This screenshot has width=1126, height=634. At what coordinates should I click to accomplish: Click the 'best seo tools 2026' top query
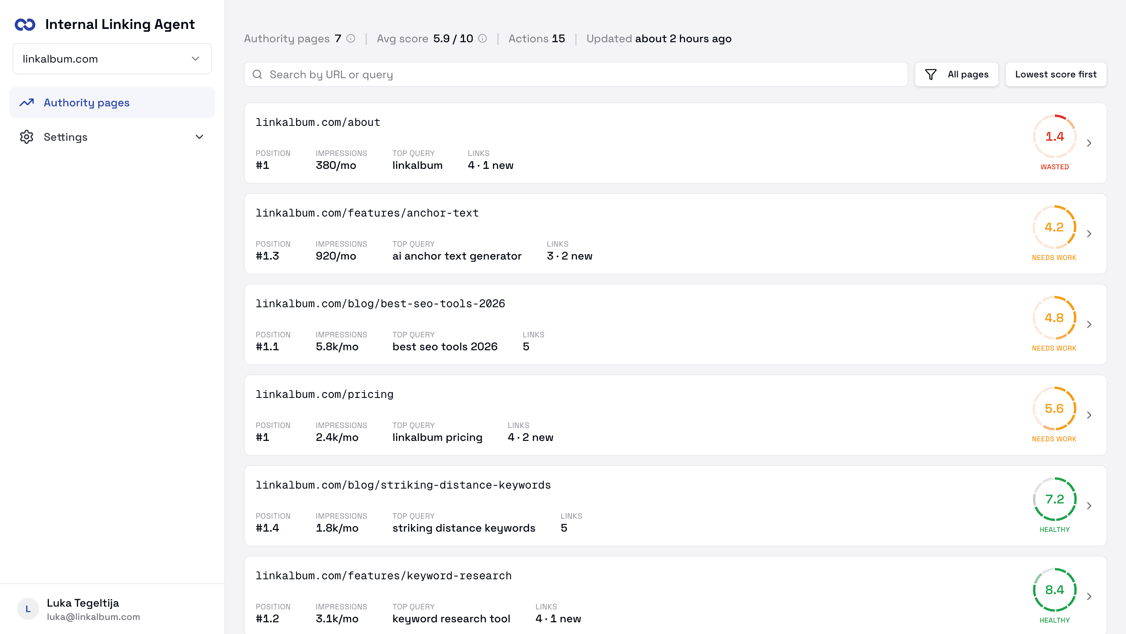[x=445, y=346]
